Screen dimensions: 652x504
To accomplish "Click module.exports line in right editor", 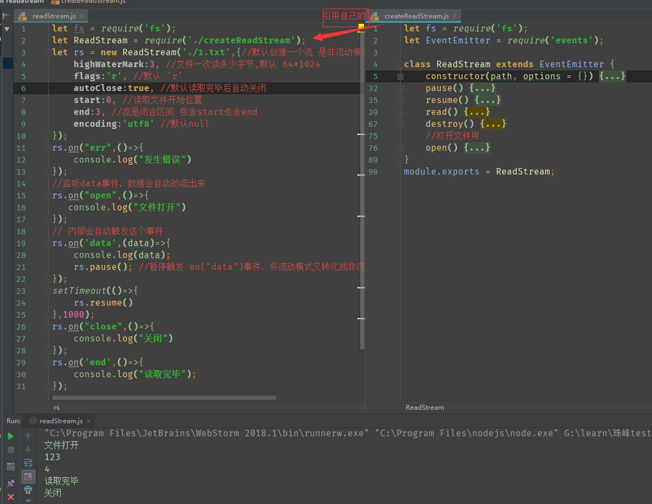I will (x=479, y=172).
